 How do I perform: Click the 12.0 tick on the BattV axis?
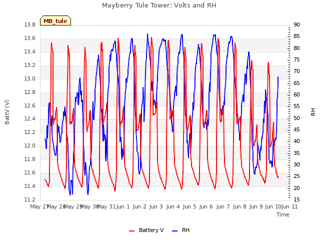30,145
